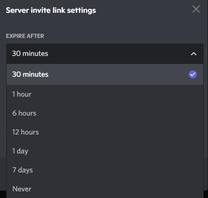Choose 6 hours from the list
The height and width of the screenshot is (198, 208).
[105, 113]
